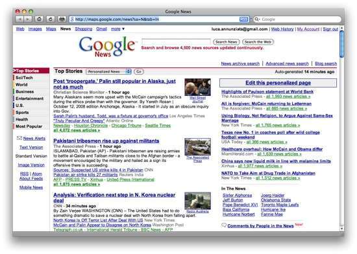This screenshot has width=357, height=254.
Task: Click the Pakistani tribesmen story thumbnail
Action: [197, 147]
